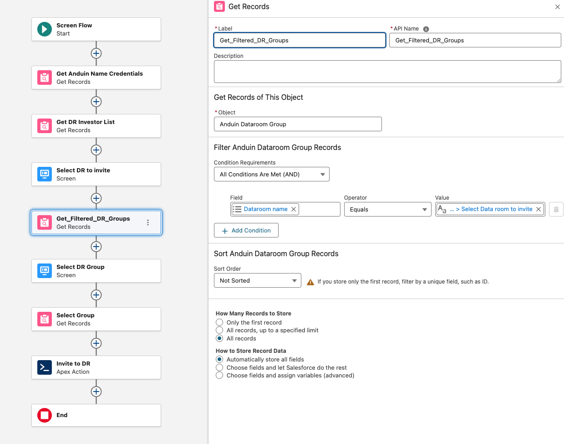Click the Get Records panel header icon

click(x=219, y=6)
